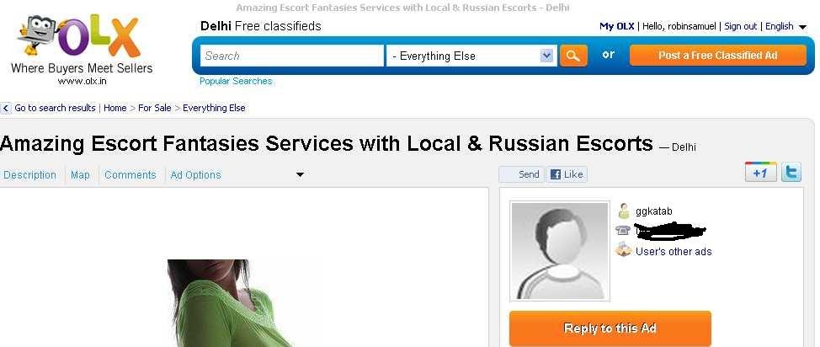Screen dimensions: 820x347
Task: Click the back arrow beside Go to search results
Action: tap(6, 109)
